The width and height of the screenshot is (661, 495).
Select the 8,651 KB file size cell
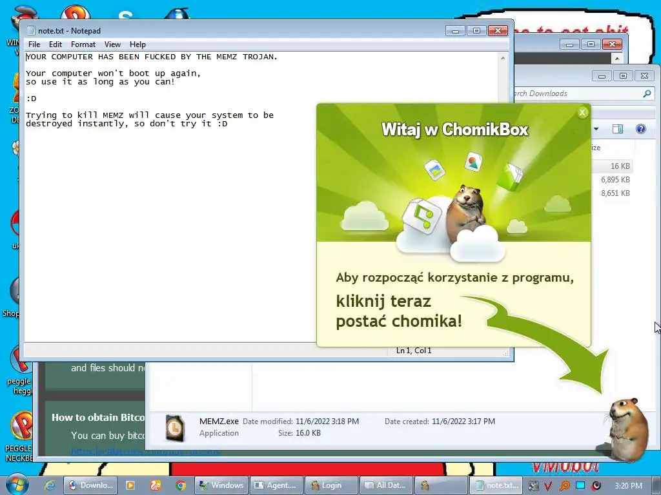(x=615, y=193)
